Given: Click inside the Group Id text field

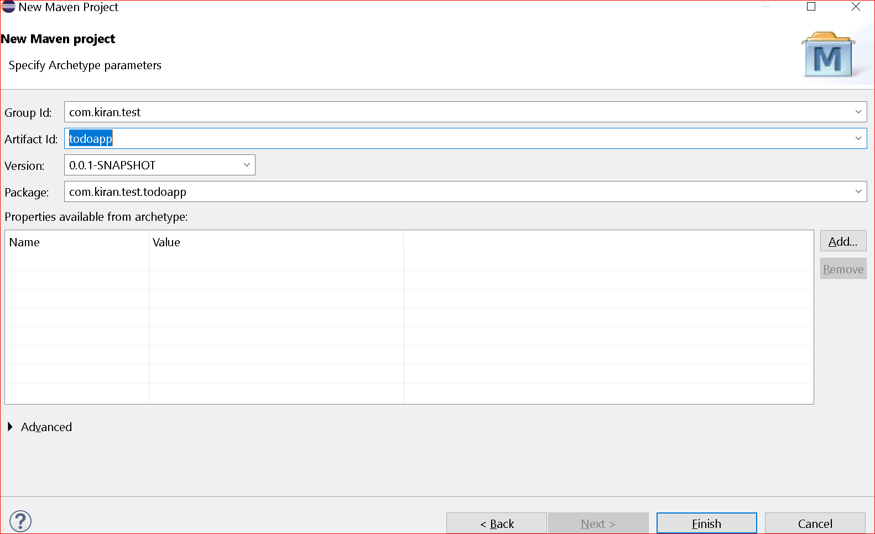Looking at the screenshot, I should click(465, 112).
